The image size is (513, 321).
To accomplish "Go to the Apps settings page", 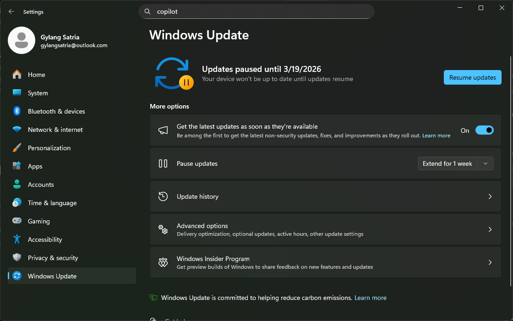I will click(35, 166).
